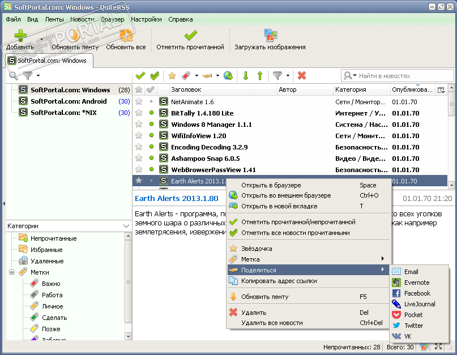Share via Twitter in the submenu
Image resolution: width=457 pixels, height=355 pixels.
419,326
